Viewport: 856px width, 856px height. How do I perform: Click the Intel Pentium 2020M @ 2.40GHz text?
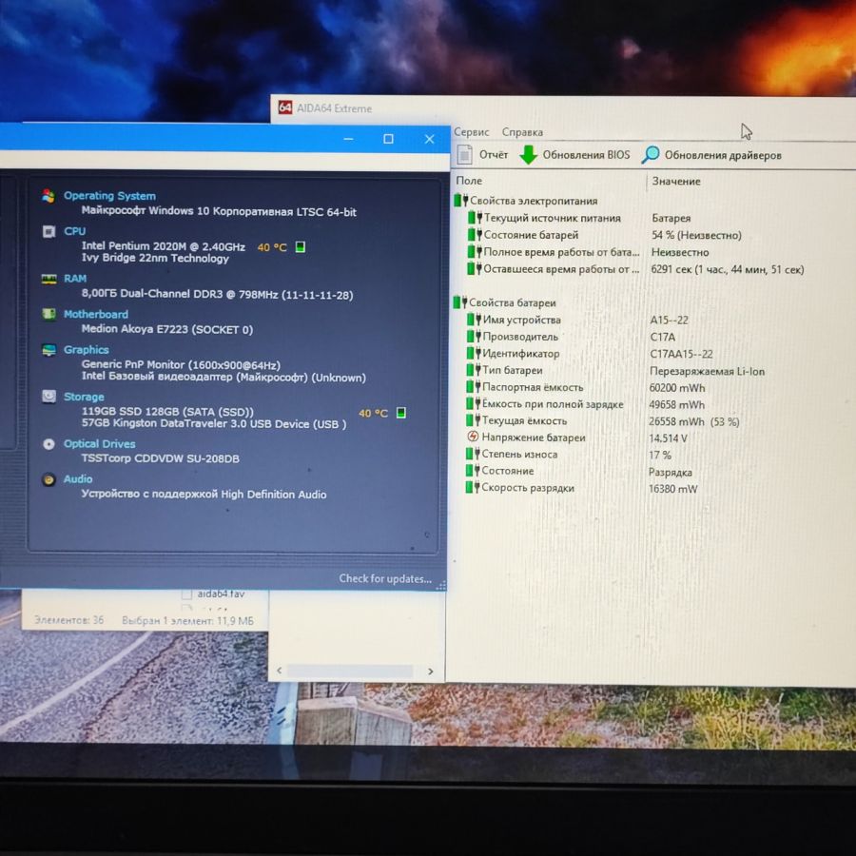pyautogui.click(x=164, y=246)
